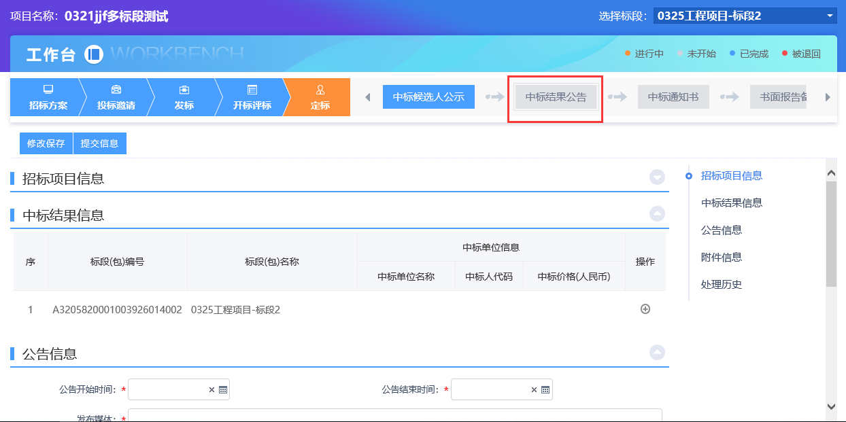Click the 公告开始时间 input field

(x=167, y=390)
